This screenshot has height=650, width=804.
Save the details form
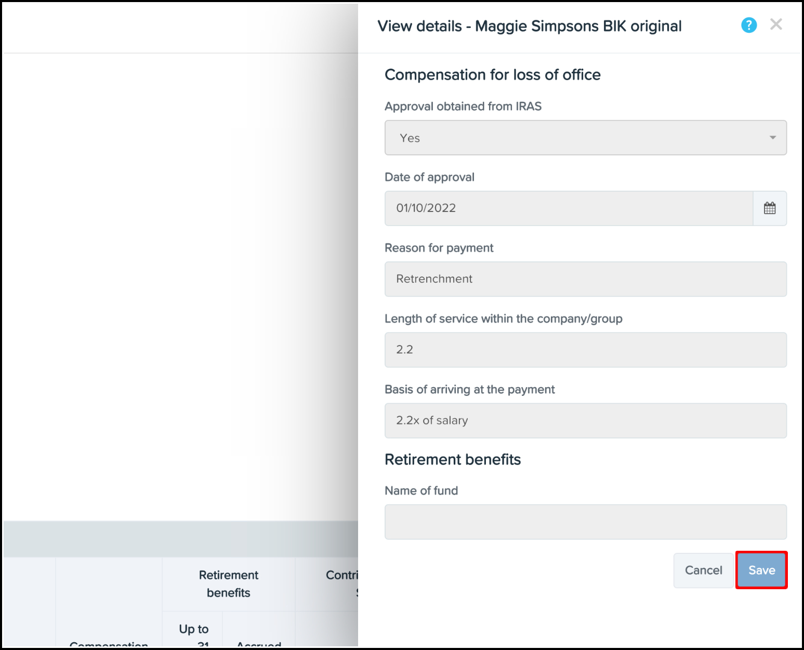pyautogui.click(x=761, y=570)
